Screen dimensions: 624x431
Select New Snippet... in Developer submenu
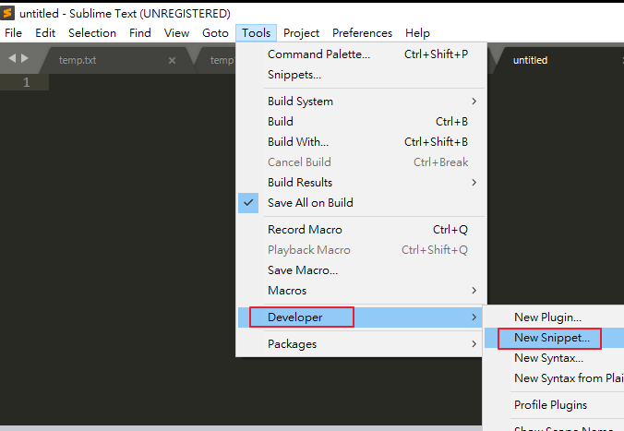click(x=555, y=338)
